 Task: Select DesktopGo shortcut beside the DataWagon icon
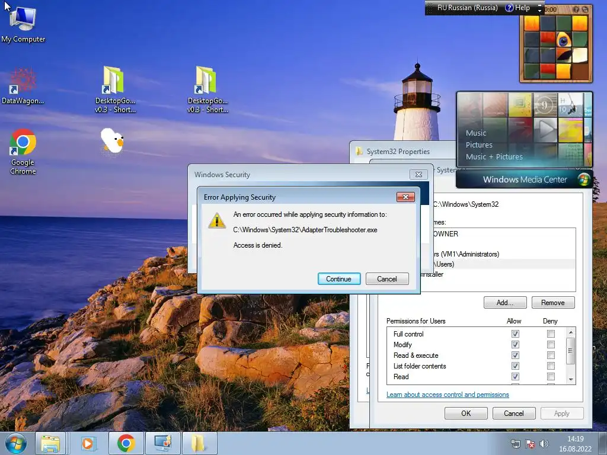click(115, 89)
